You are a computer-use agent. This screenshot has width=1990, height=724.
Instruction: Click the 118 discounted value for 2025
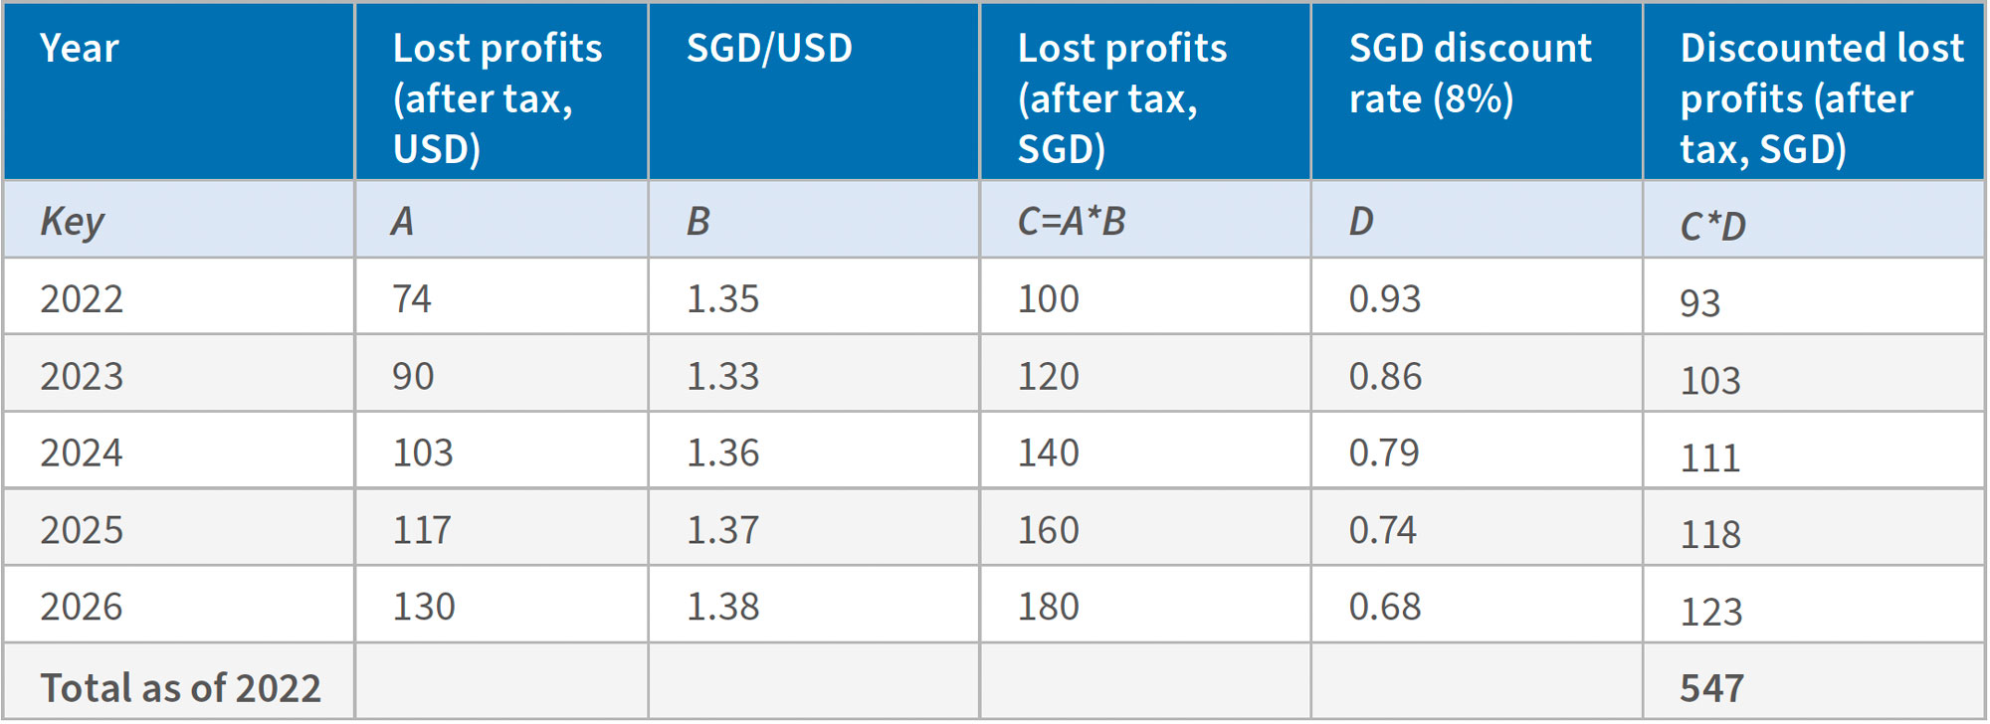1710,535
